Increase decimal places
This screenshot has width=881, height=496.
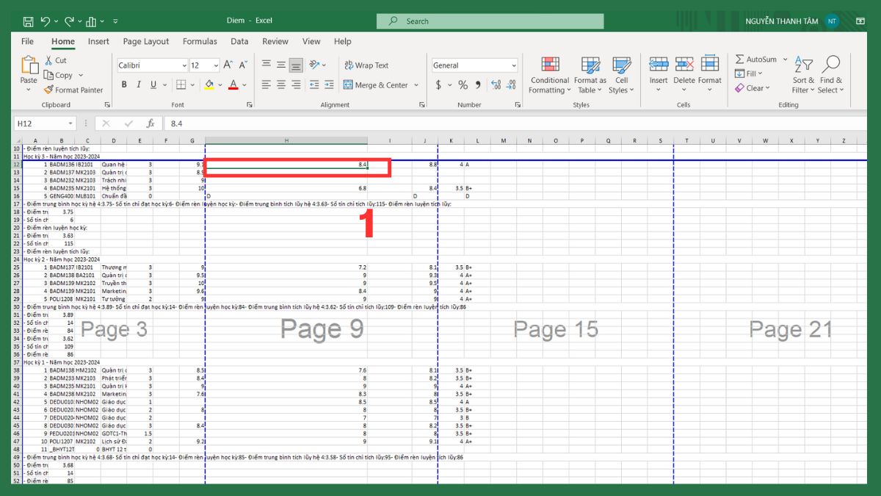(496, 85)
